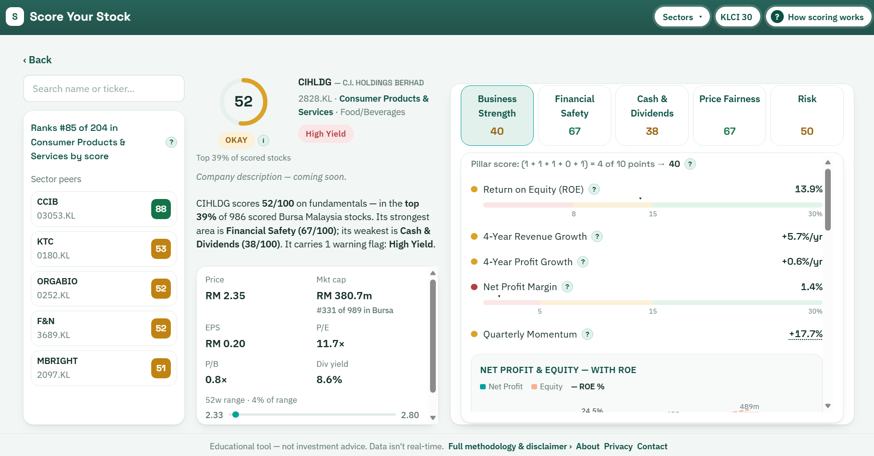874x456 pixels.
Task: Click the Net Profit Margin value 1.4%
Action: tap(812, 287)
